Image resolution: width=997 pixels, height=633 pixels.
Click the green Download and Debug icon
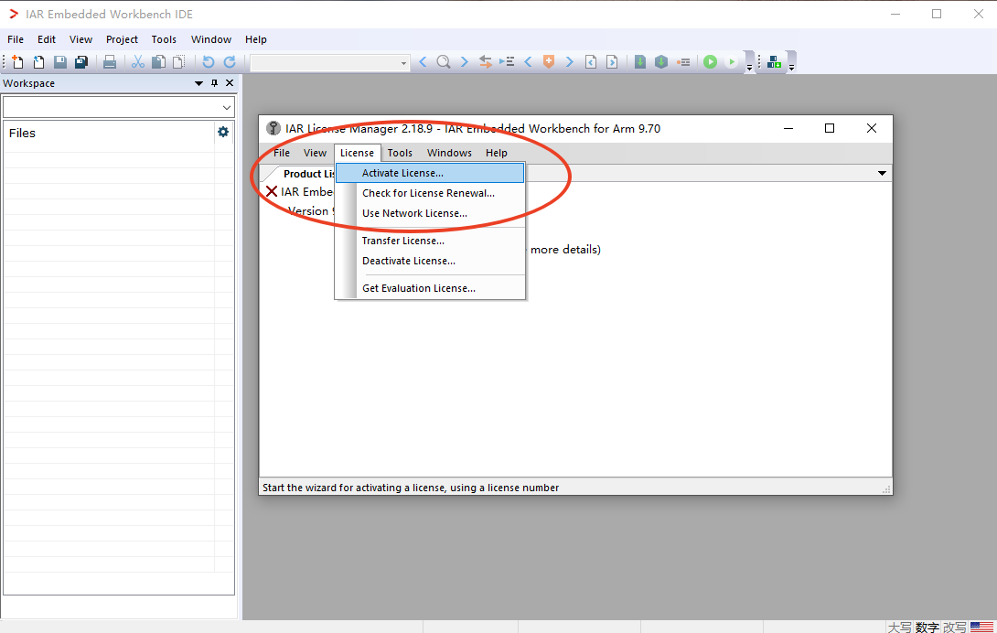click(710, 62)
